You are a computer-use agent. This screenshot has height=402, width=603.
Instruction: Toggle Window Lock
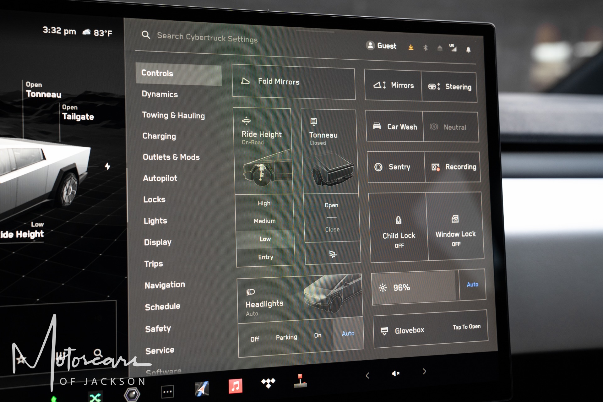455,226
